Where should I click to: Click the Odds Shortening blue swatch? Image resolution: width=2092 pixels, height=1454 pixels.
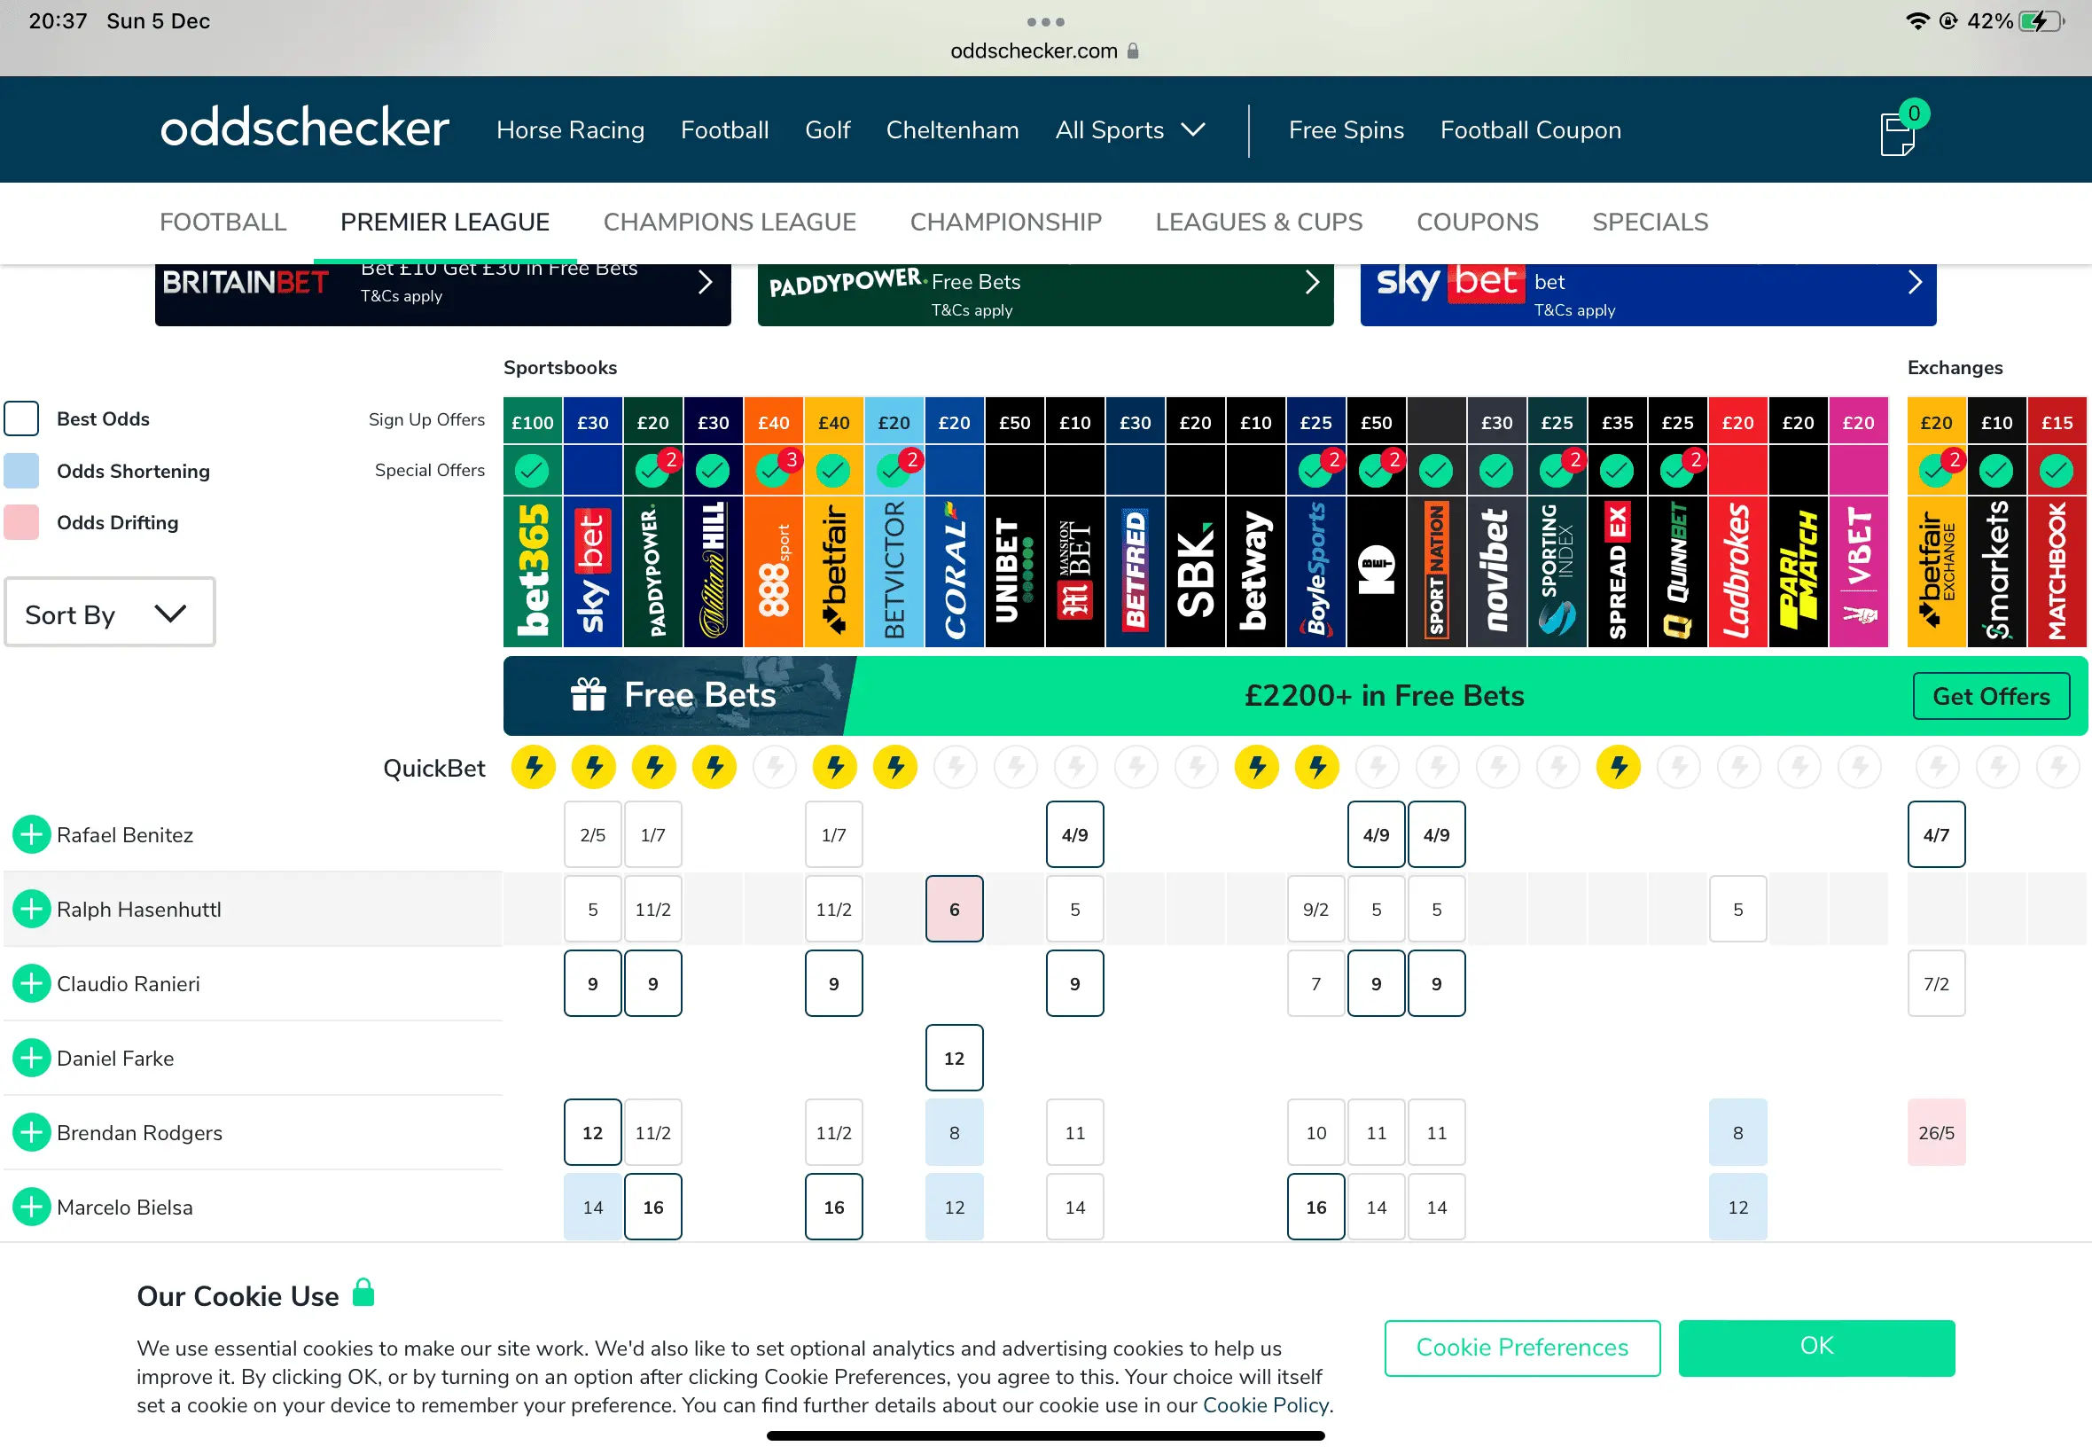22,471
